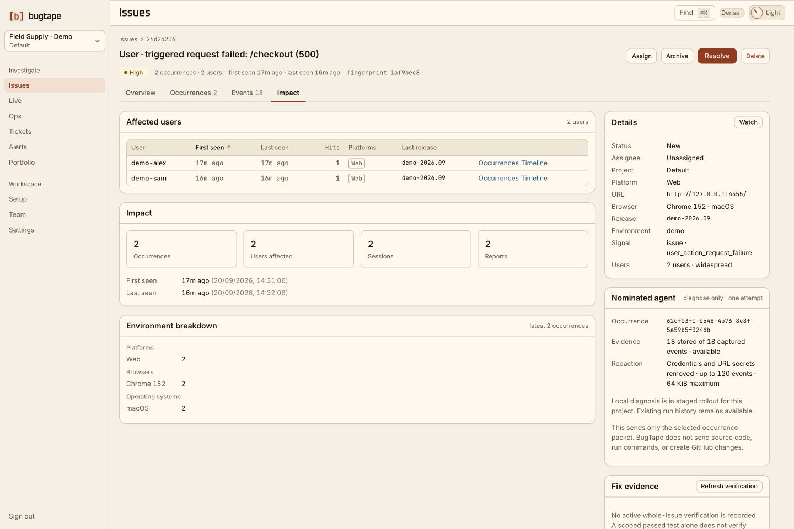Click fingerprint 1af9bec8 text
Screen dimensions: 794x529
pos(383,73)
